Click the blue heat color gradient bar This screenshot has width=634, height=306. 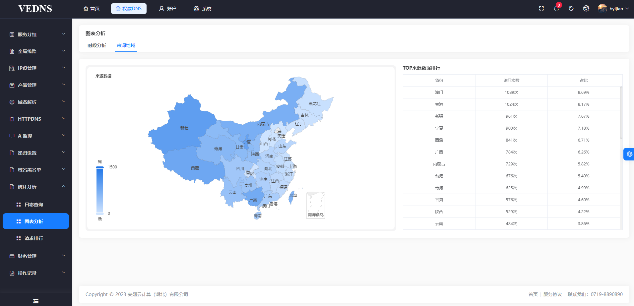[100, 190]
